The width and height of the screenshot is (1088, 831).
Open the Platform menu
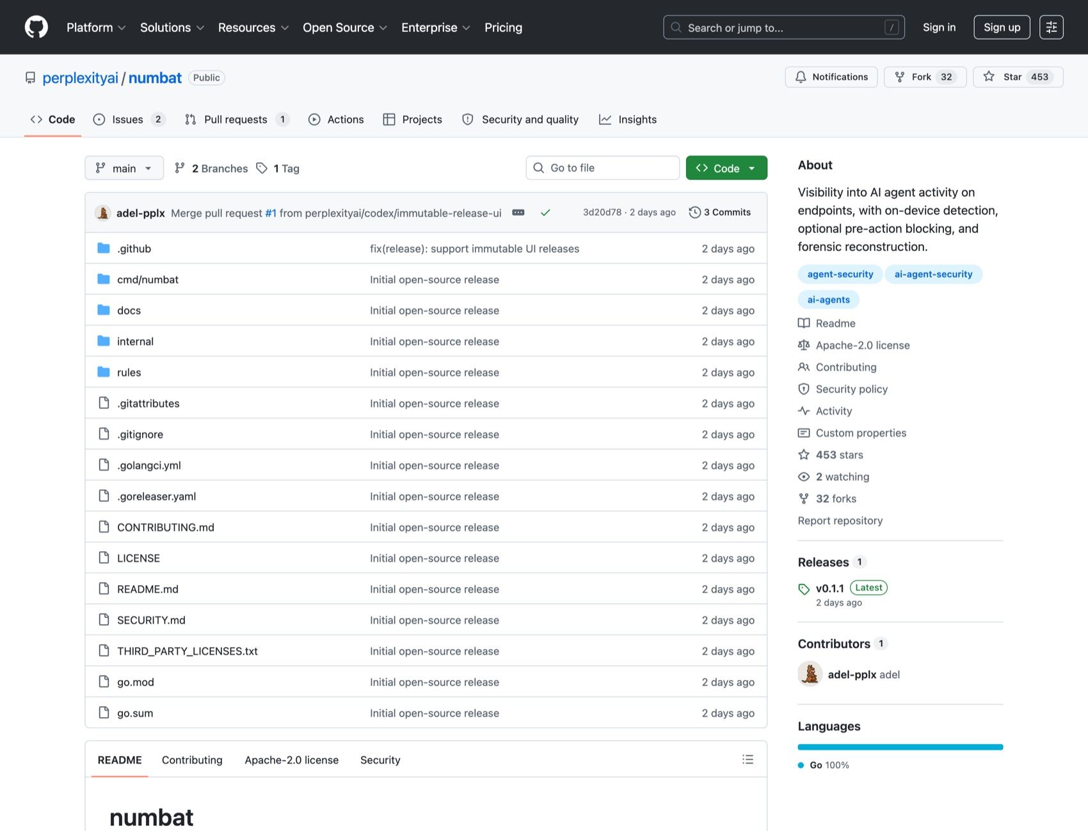pos(96,28)
